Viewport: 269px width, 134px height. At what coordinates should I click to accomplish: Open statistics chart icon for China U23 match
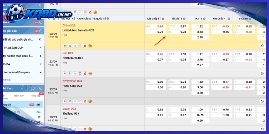pyautogui.click(x=75, y=46)
